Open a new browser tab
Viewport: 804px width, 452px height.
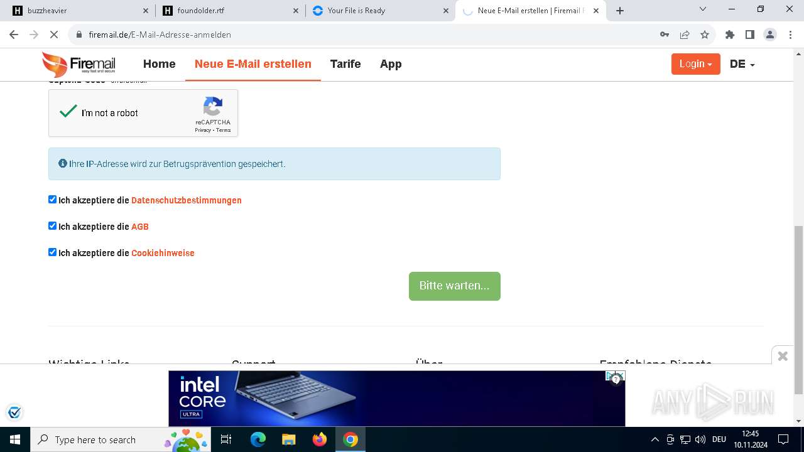click(620, 11)
